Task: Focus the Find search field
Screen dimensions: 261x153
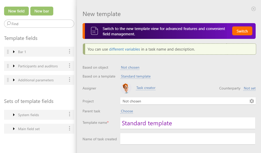Action: (39, 24)
